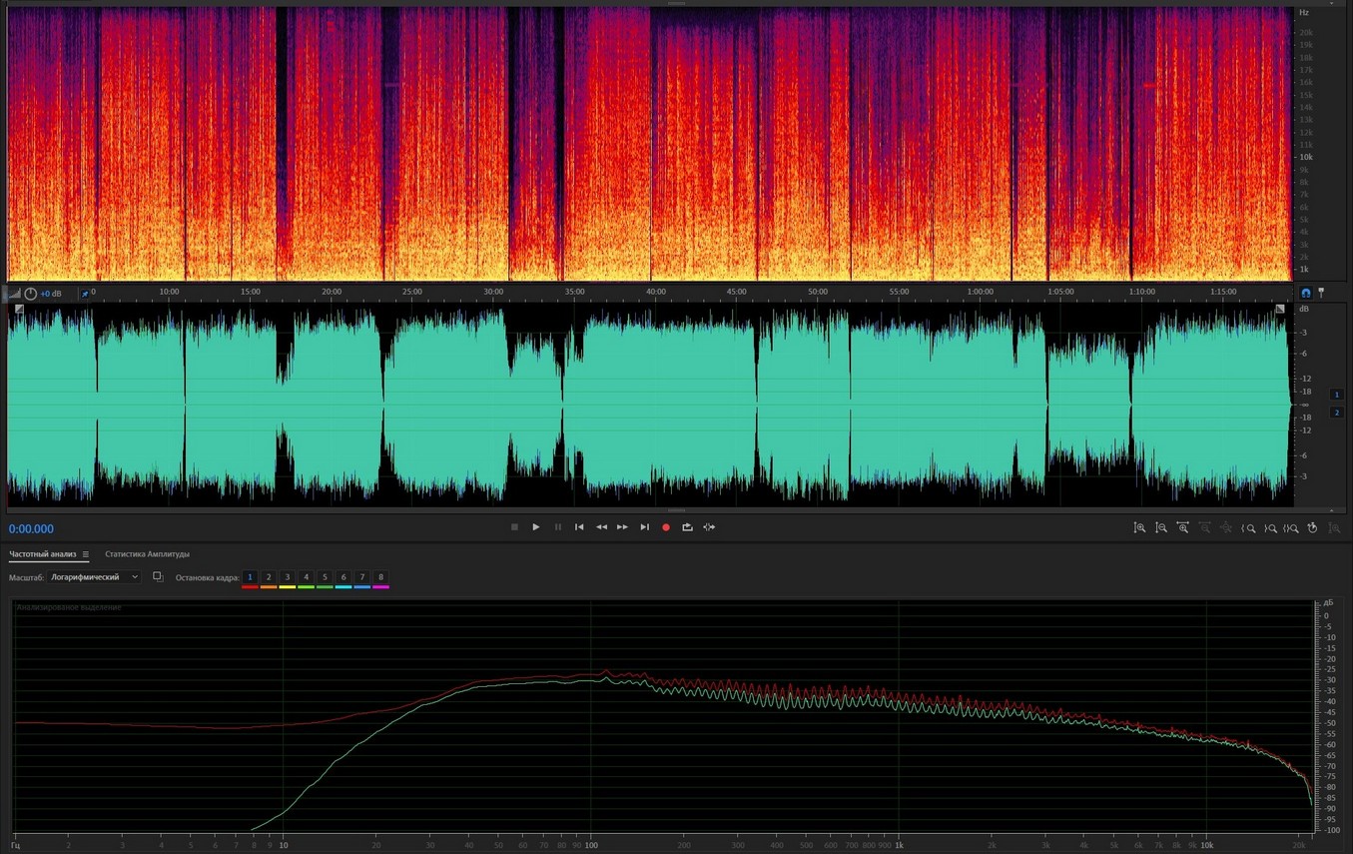1353x854 pixels.
Task: Zoom to In point icon
Action: tap(1248, 528)
